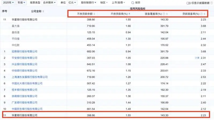
Task: Click value 170.52 in 中位数 row
Action: [164, 45]
